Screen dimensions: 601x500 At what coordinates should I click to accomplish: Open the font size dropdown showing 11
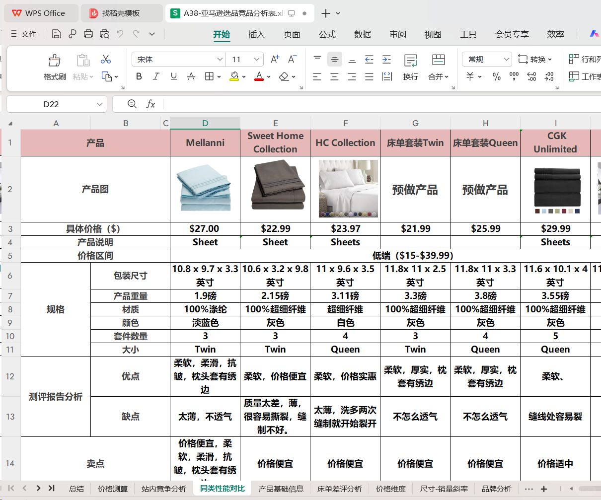pos(257,59)
